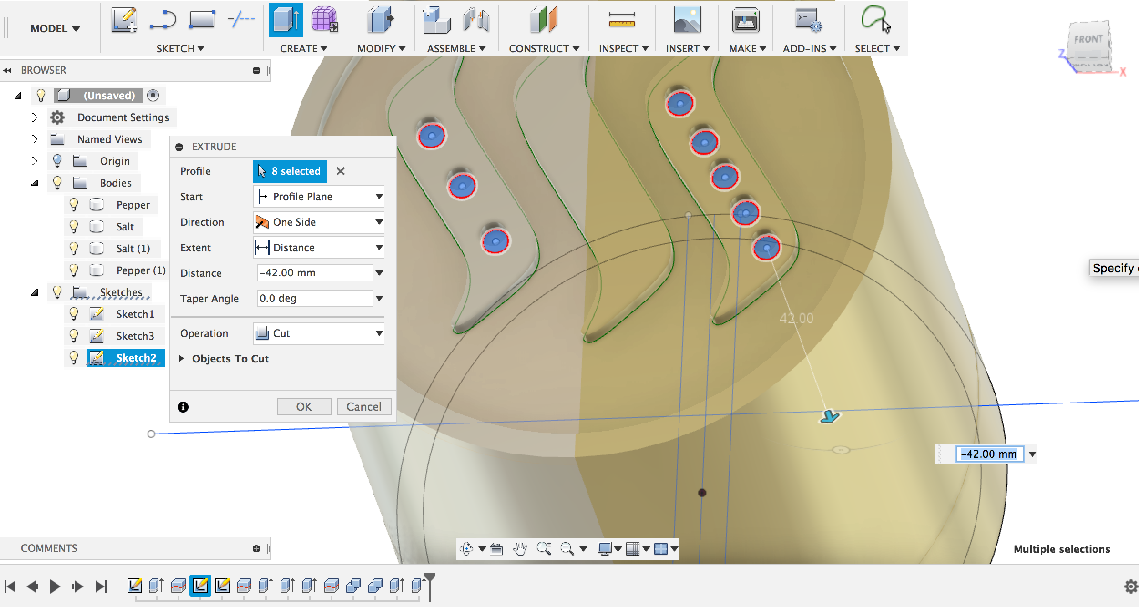This screenshot has width=1139, height=607.
Task: Open the Start Profile Plane dropdown
Action: [x=319, y=197]
